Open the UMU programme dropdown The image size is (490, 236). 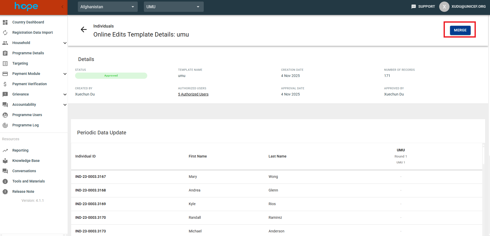click(174, 7)
